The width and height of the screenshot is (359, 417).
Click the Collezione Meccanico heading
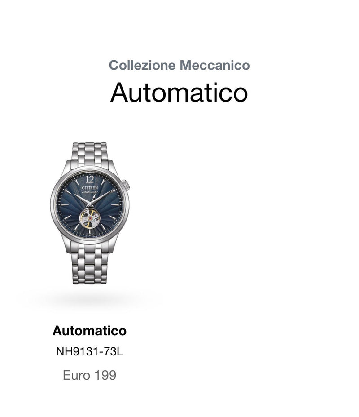tap(179, 65)
